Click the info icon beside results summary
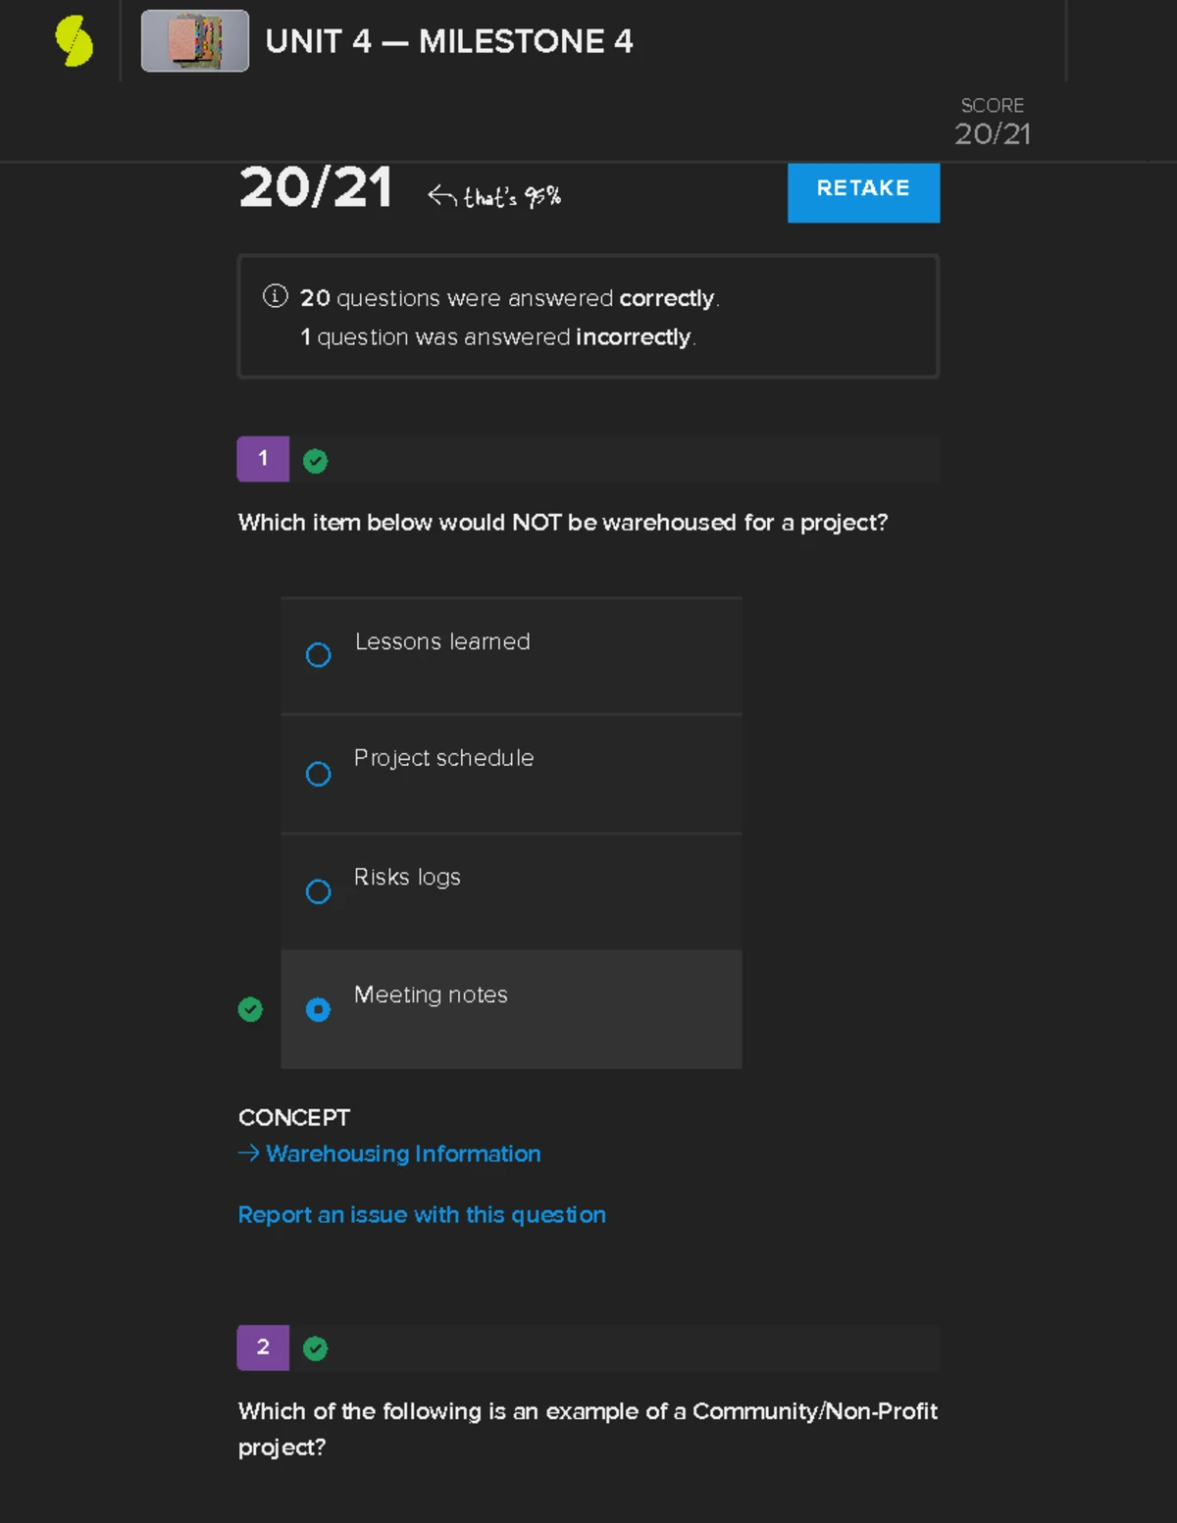The width and height of the screenshot is (1177, 1523). tap(275, 296)
